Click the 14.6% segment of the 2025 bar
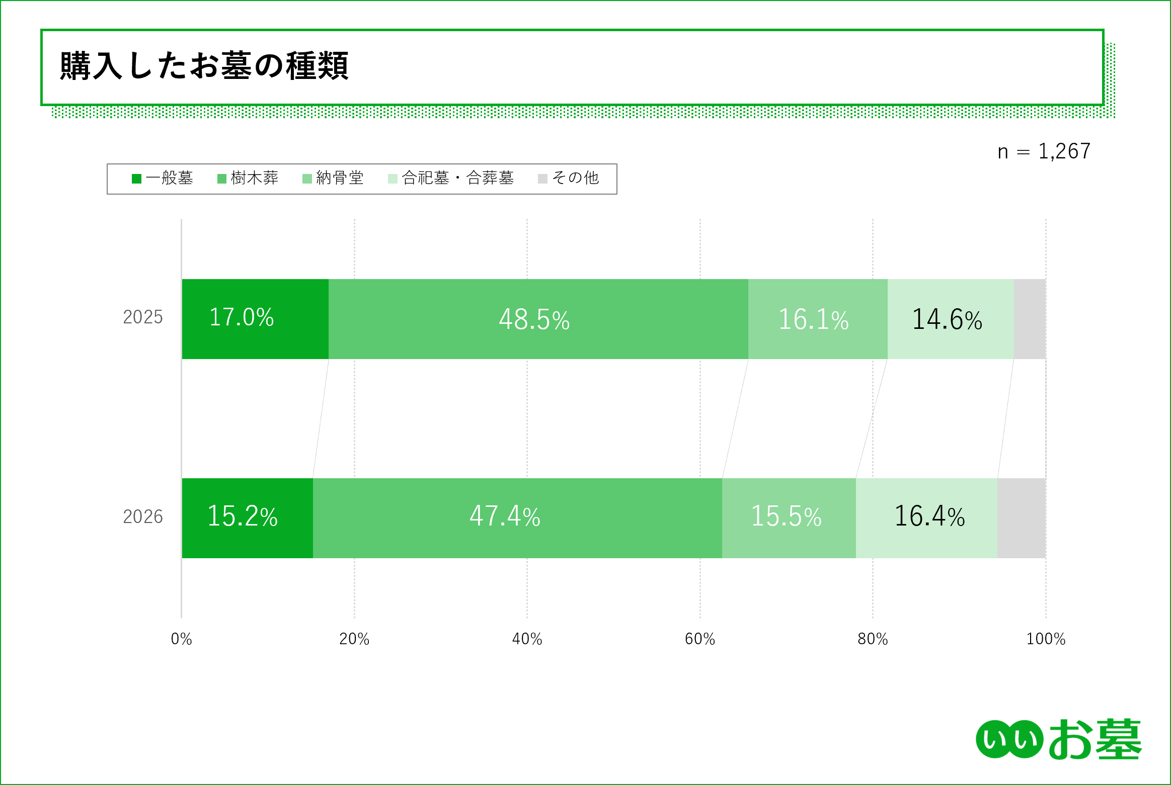 pyautogui.click(x=950, y=319)
